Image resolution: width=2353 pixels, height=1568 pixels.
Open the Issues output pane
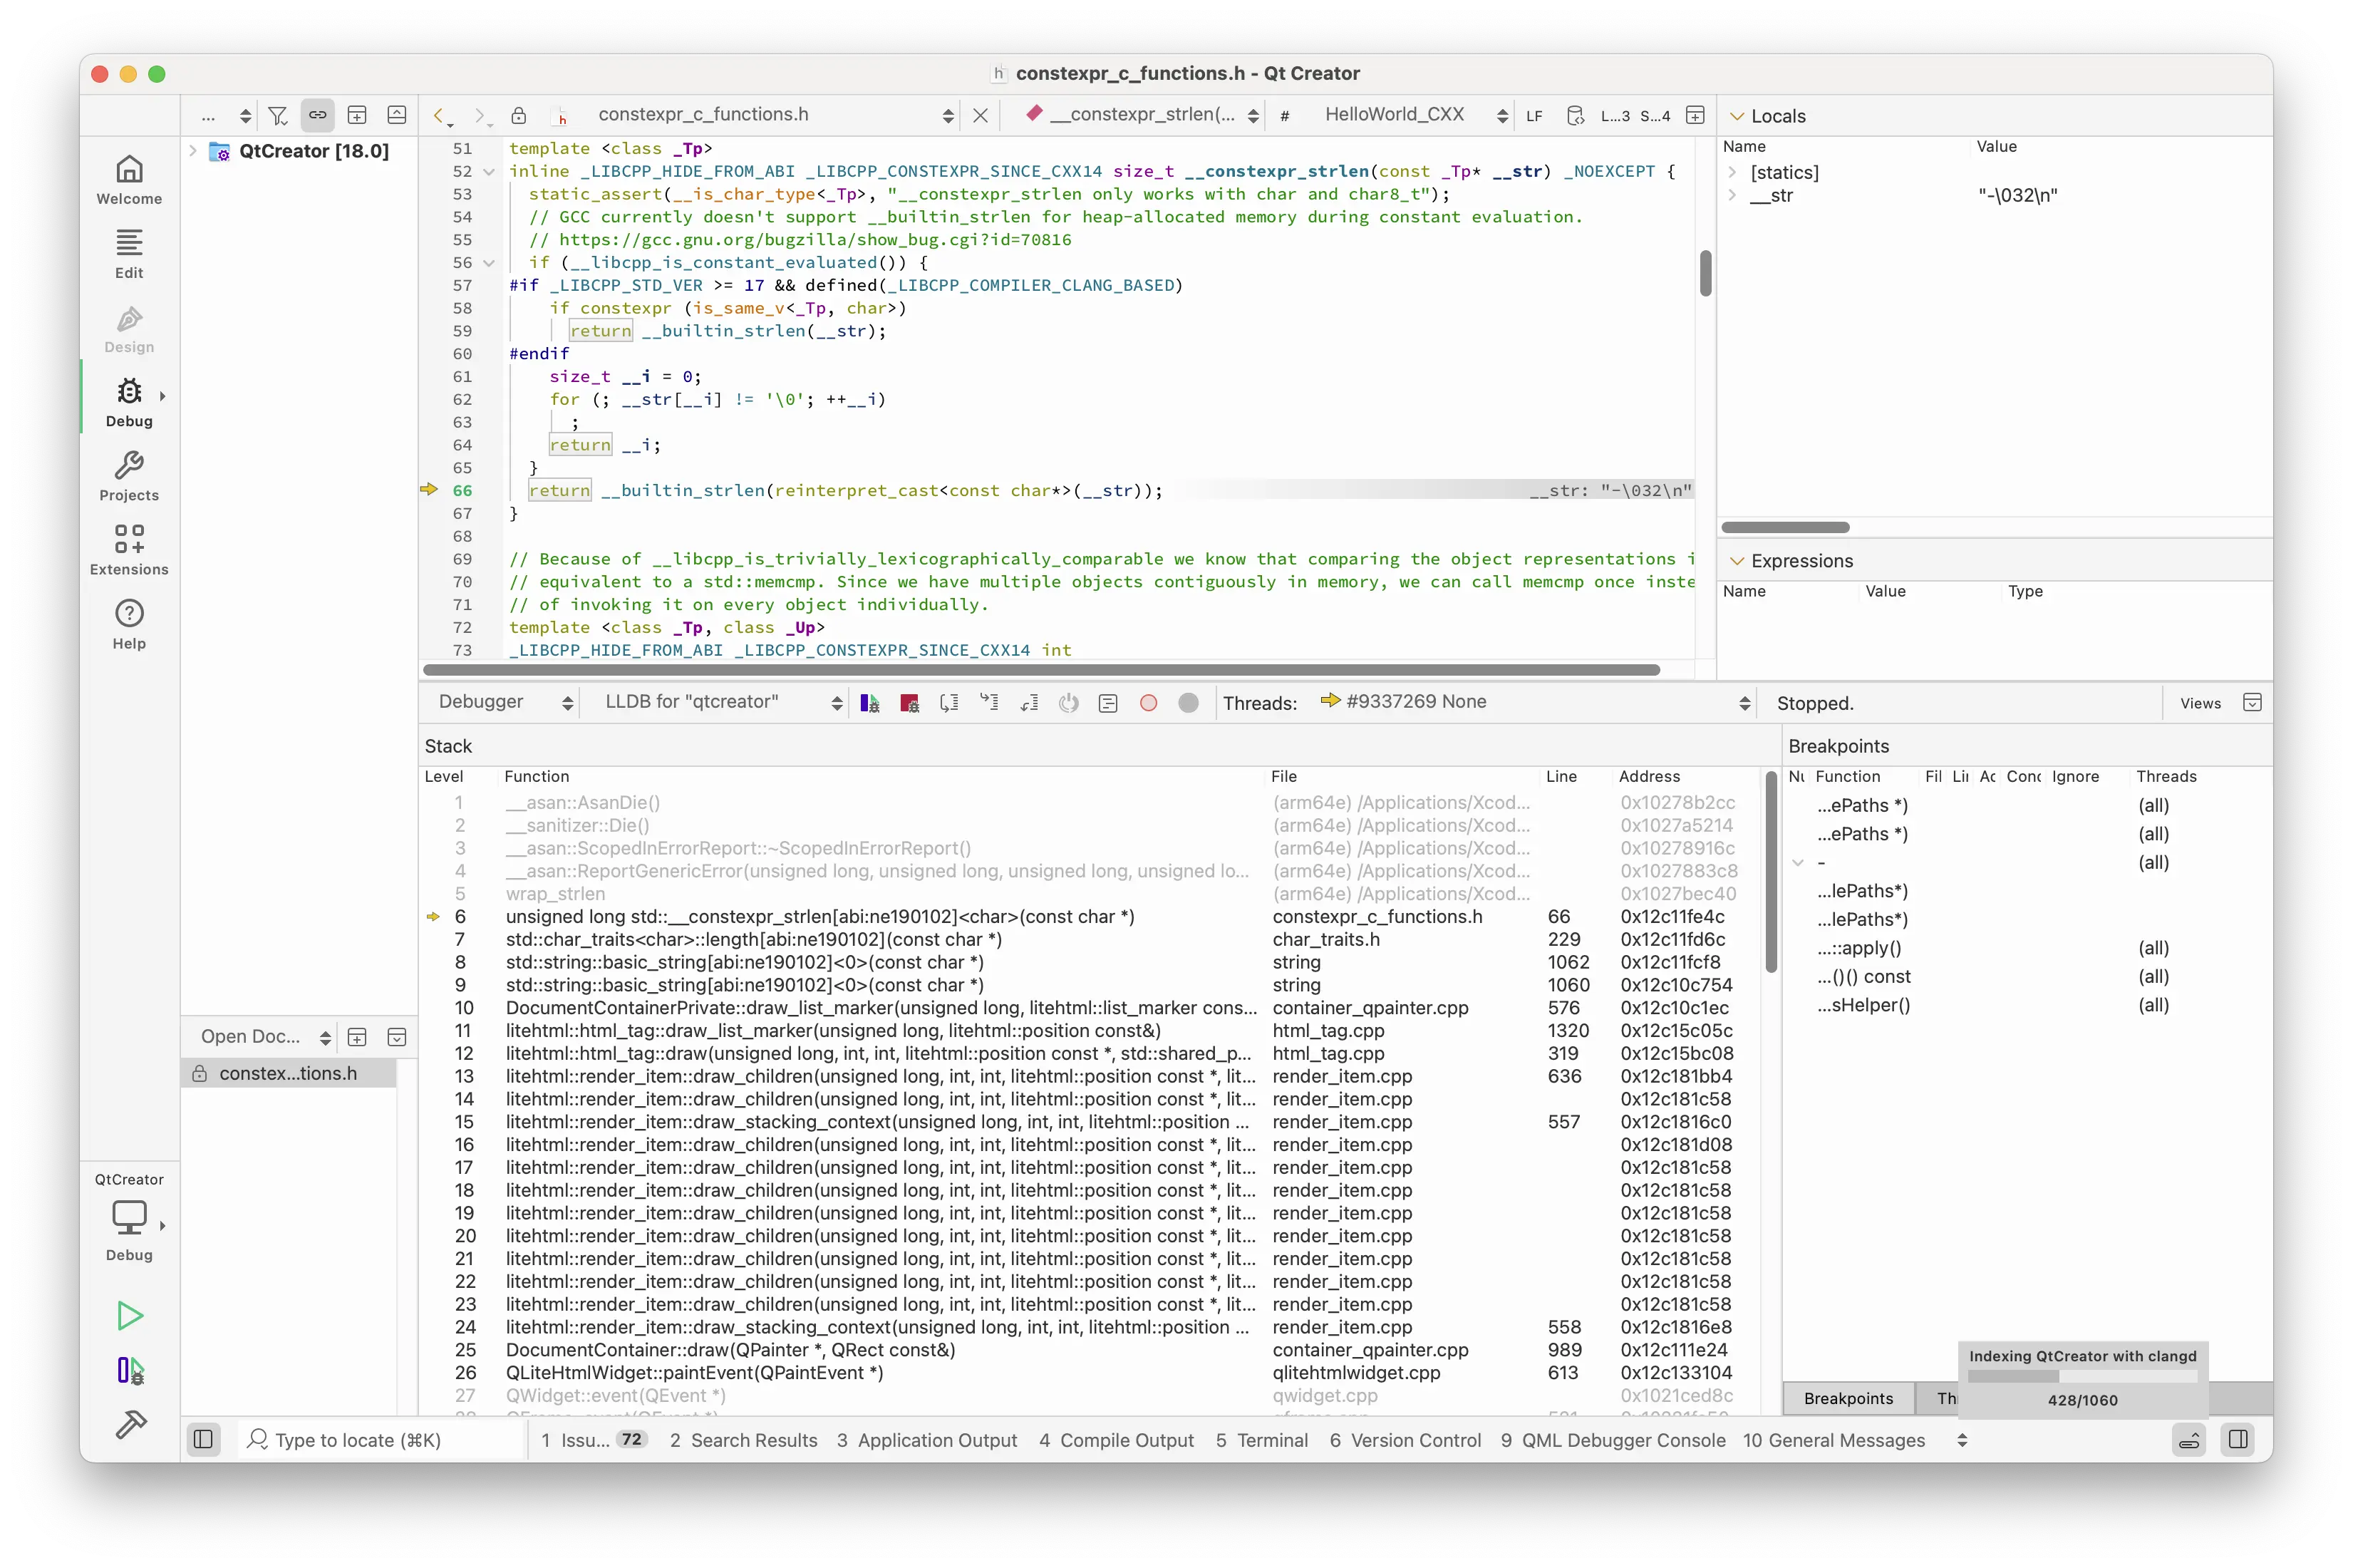click(593, 1440)
